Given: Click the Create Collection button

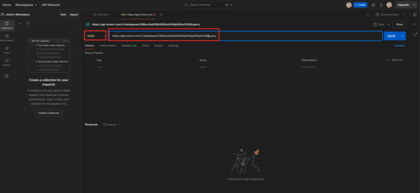Looking at the screenshot, I should (x=48, y=113).
